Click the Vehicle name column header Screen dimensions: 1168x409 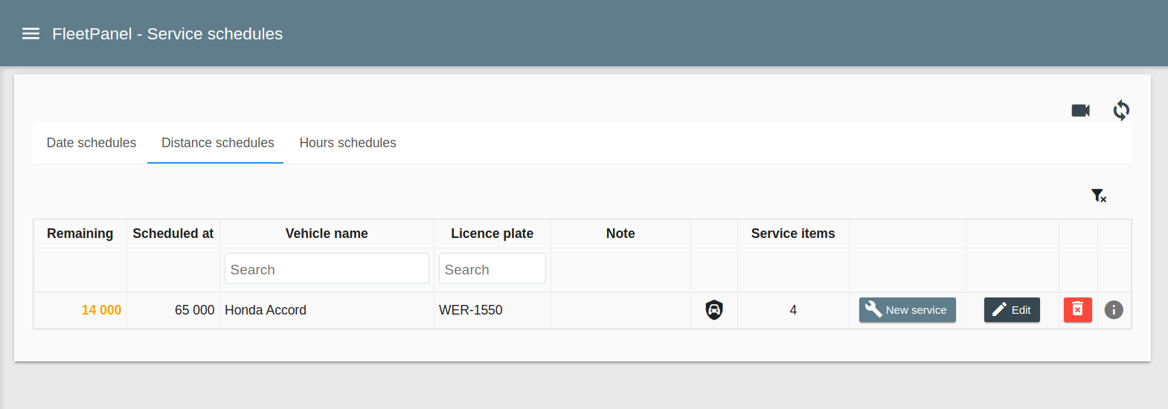click(x=327, y=234)
